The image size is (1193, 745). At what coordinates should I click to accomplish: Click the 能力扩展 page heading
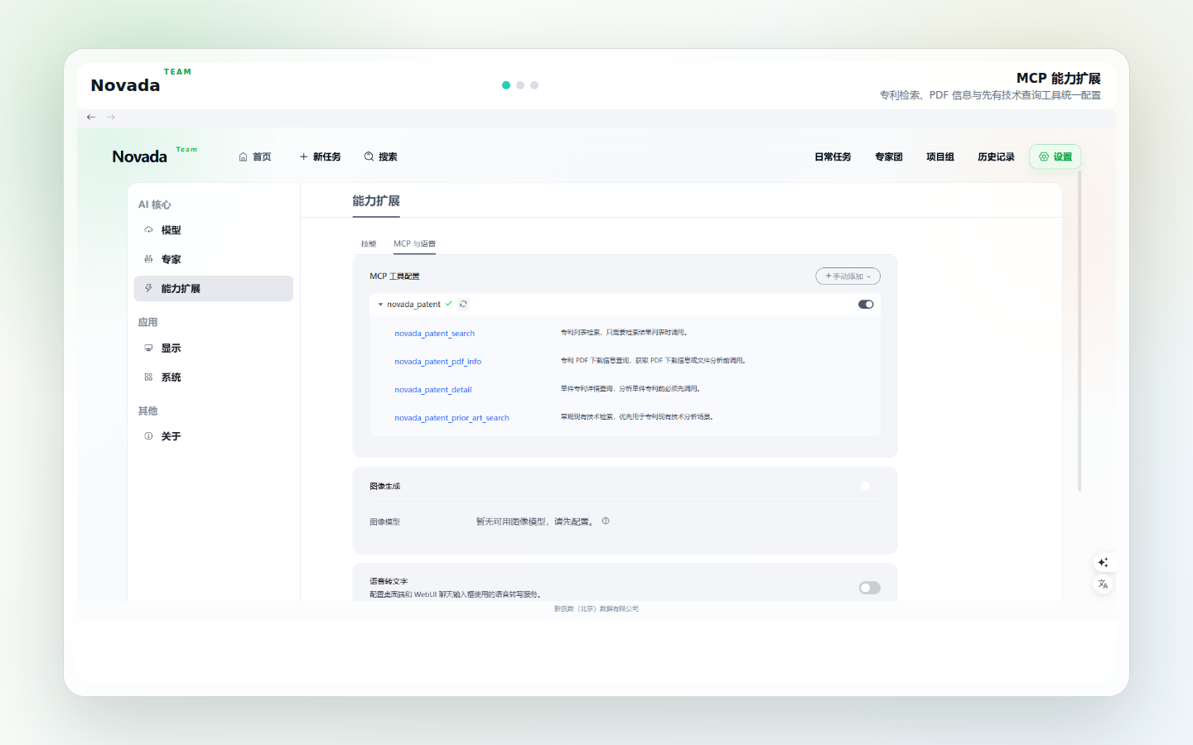(x=376, y=200)
